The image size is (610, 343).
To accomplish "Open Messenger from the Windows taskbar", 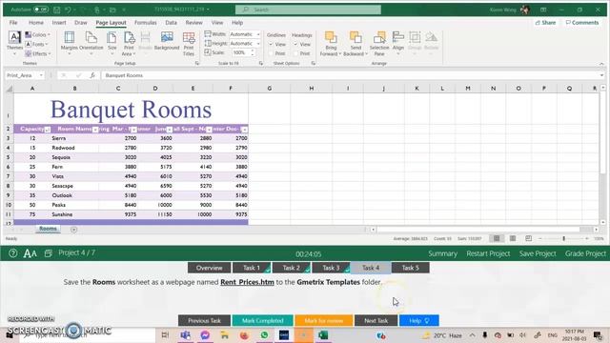I will pyautogui.click(x=205, y=334).
